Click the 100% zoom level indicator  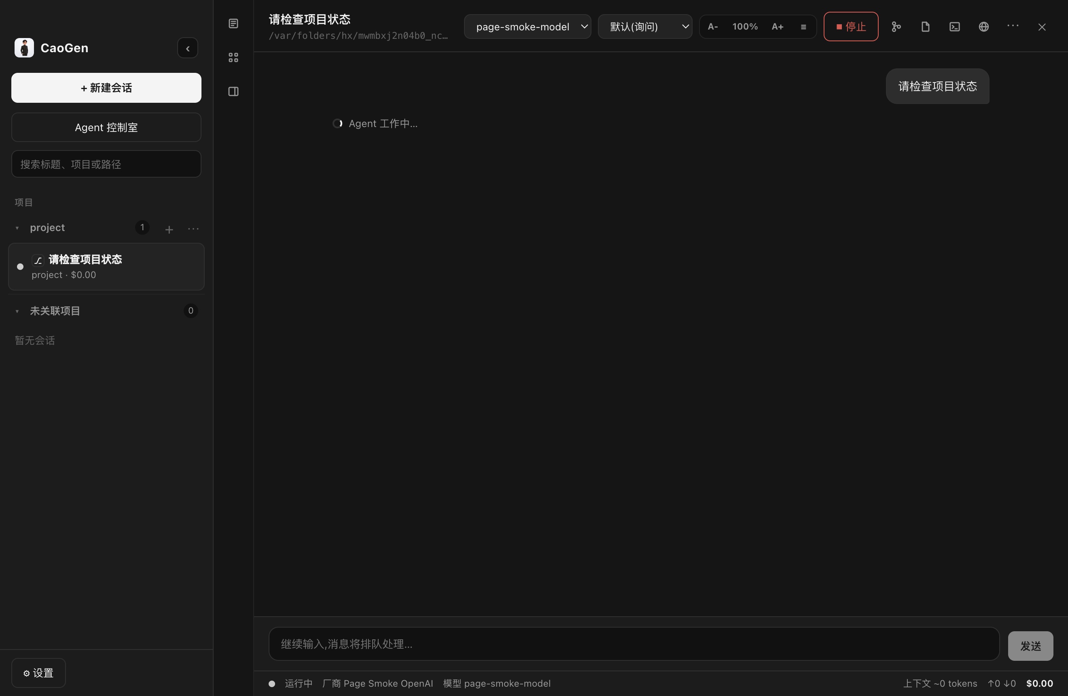745,26
